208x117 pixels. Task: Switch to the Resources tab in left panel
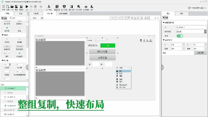(x=21, y=13)
